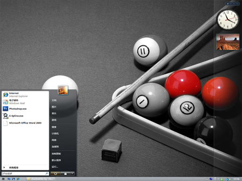This screenshot has height=181, width=242.
Task: Open Internet Explorer quick launch icon
Action: coord(18,179)
